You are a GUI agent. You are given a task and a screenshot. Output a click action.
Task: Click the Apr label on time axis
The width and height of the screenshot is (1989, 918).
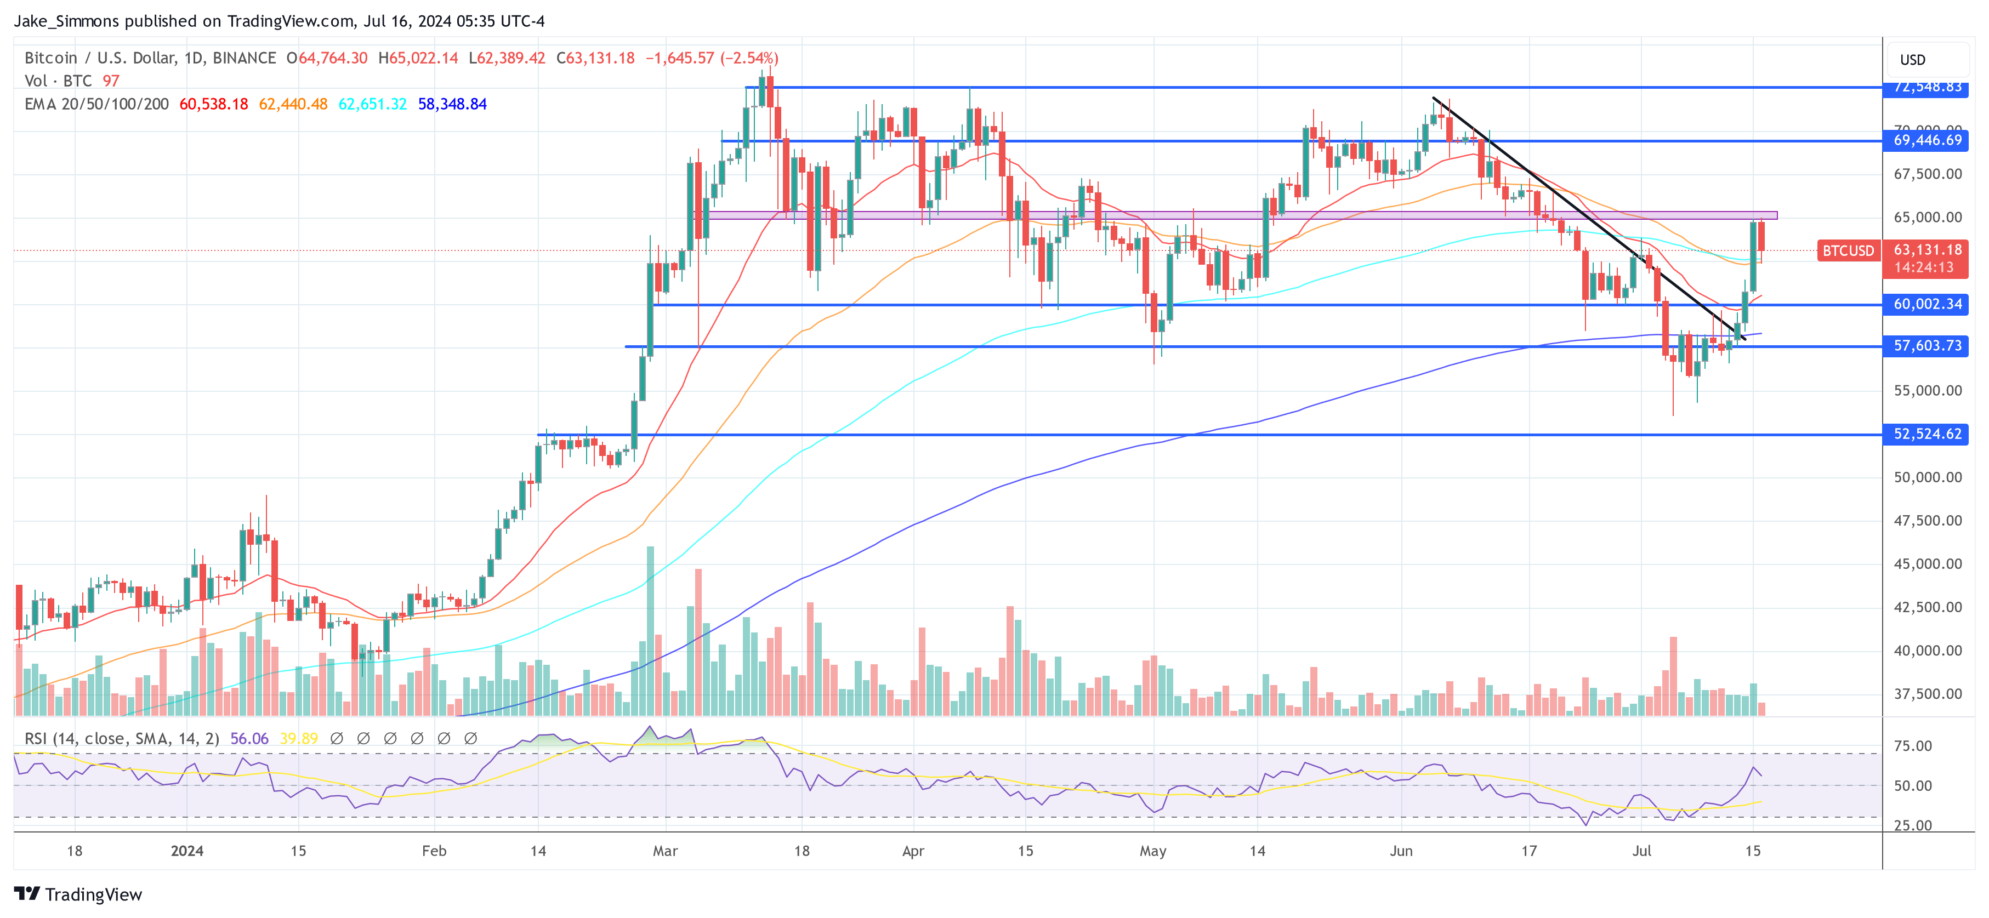point(913,851)
